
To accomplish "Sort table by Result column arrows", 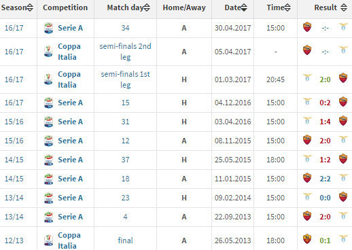I will click(x=344, y=7).
